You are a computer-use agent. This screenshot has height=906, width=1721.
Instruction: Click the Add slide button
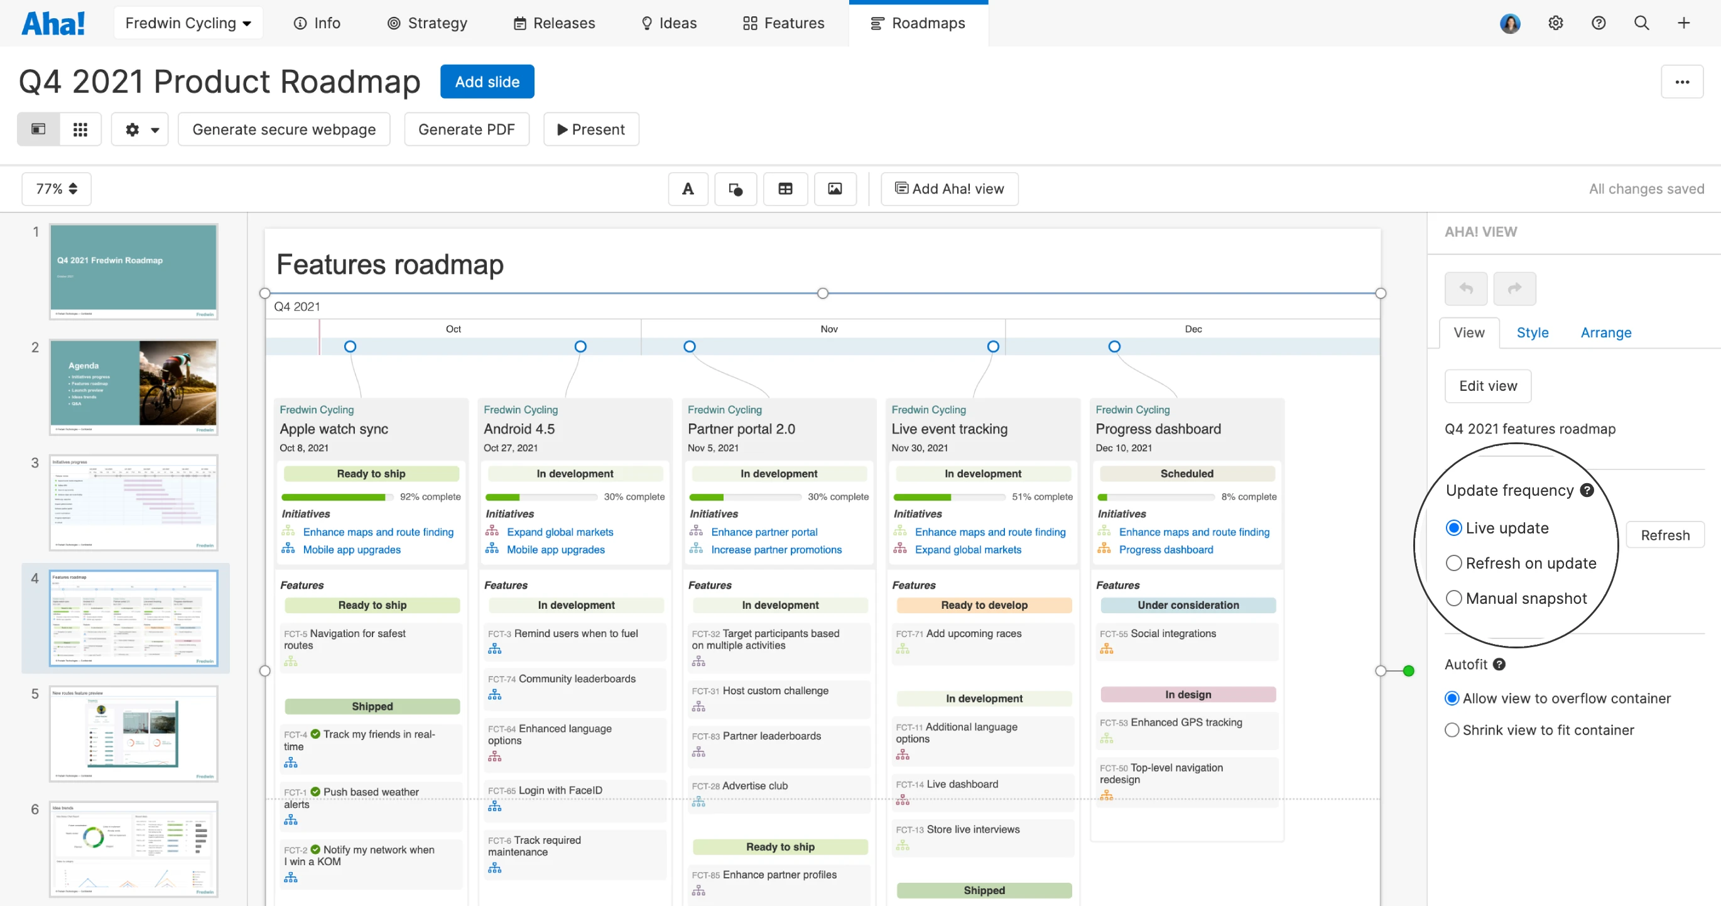pos(487,82)
